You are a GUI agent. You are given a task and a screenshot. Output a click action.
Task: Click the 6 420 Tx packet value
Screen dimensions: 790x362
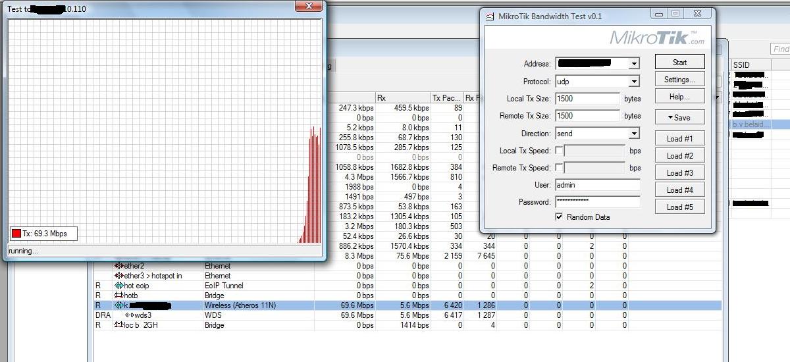(452, 305)
